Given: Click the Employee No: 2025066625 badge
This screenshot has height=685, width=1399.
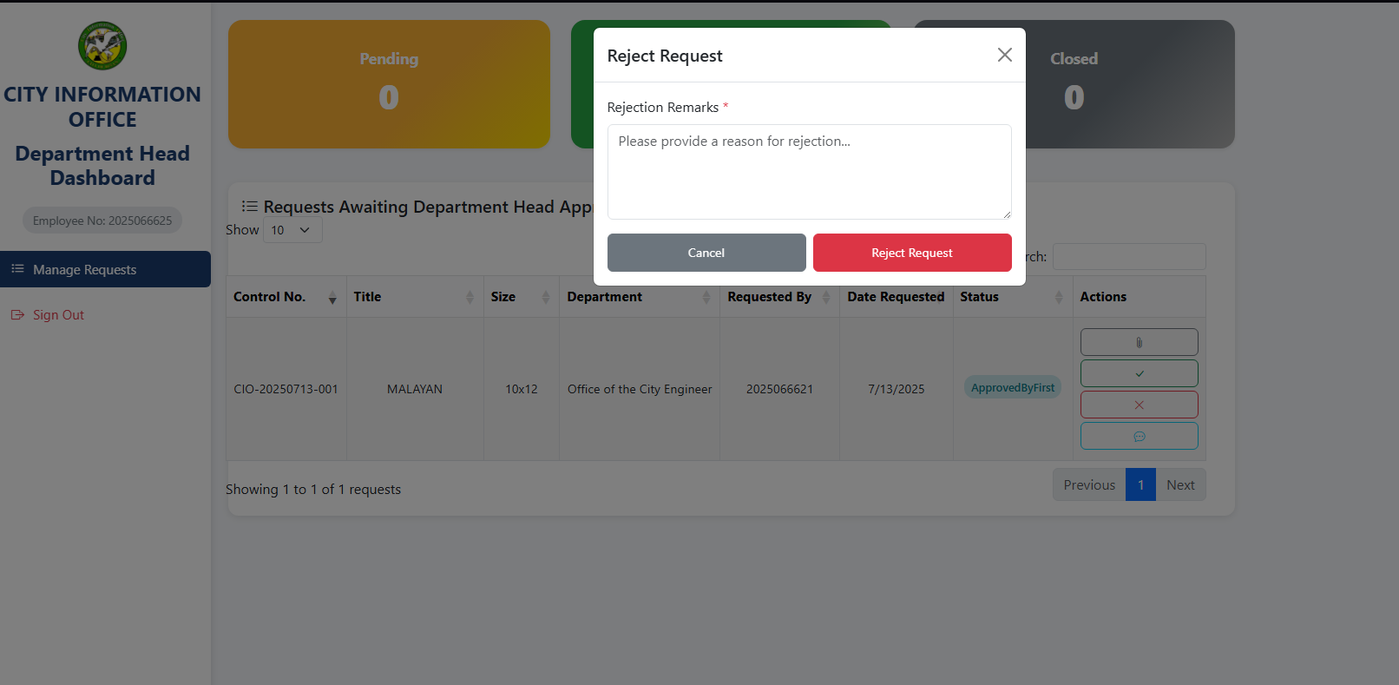Looking at the screenshot, I should tap(102, 221).
